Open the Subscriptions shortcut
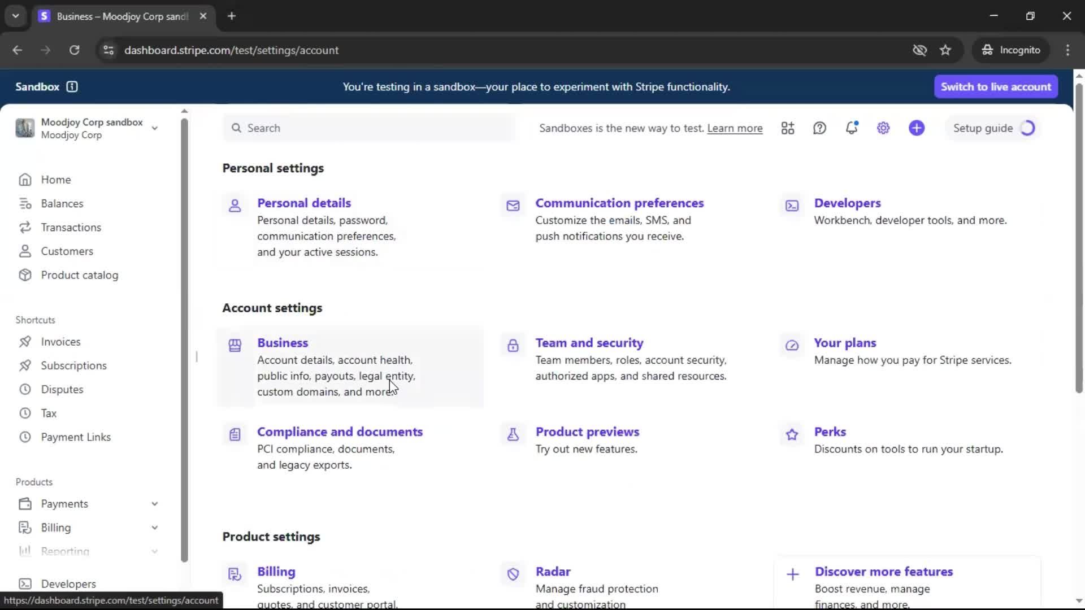This screenshot has width=1085, height=610. click(73, 365)
